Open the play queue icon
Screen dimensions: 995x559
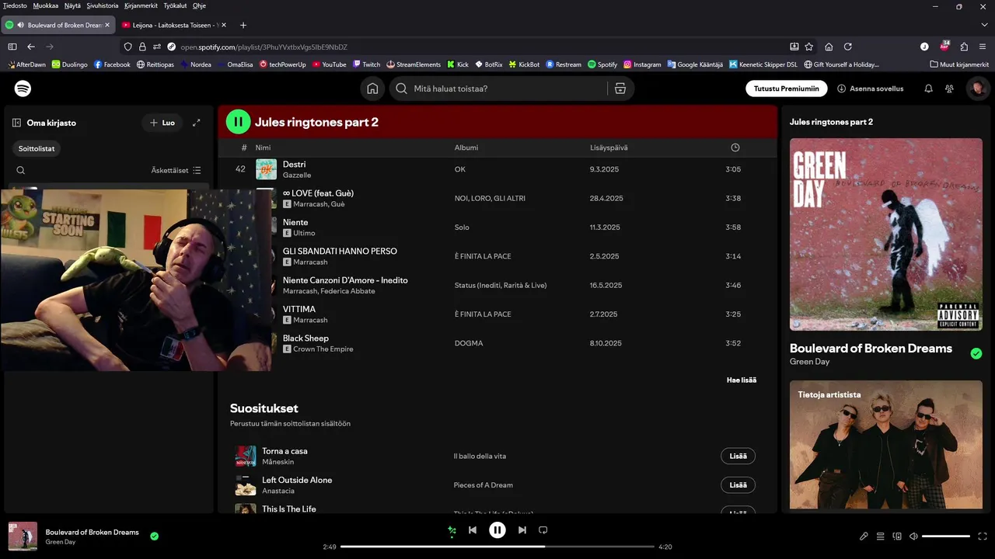(881, 536)
